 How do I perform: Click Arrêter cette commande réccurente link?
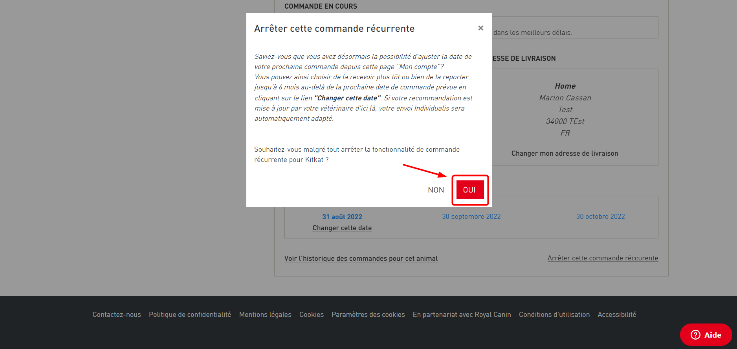click(603, 258)
